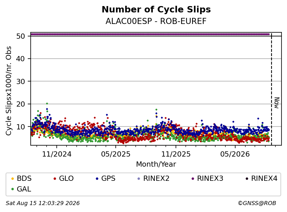Screen dimensions: 287x212
Task: Click the 11/2025 x-axis tick label
Action: point(176,154)
